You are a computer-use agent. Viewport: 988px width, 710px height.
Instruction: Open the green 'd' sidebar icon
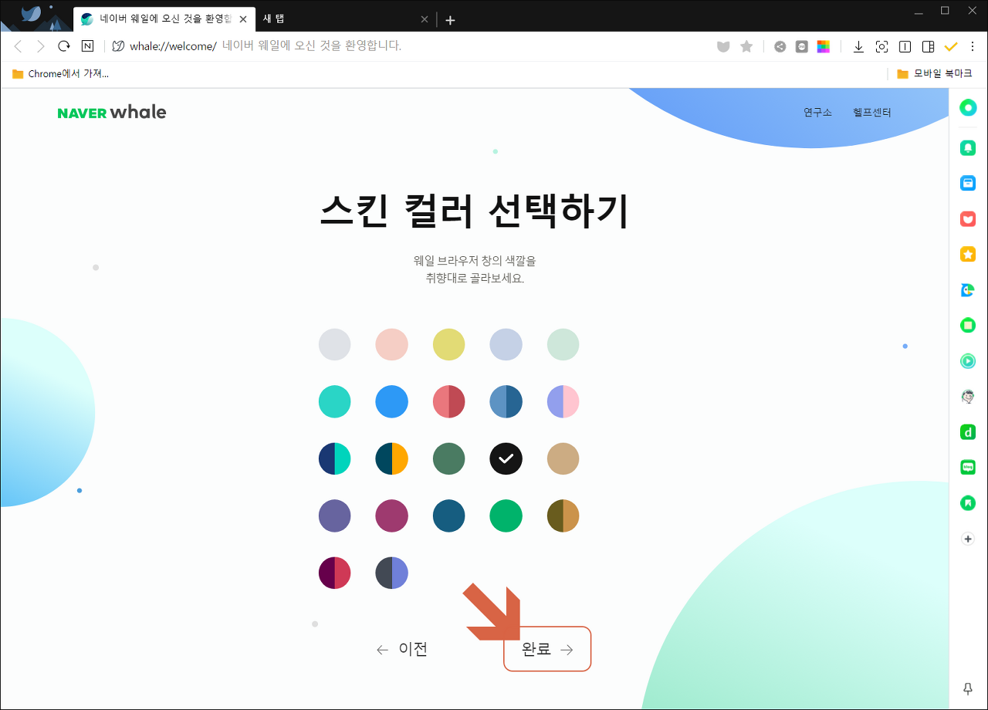click(x=968, y=432)
